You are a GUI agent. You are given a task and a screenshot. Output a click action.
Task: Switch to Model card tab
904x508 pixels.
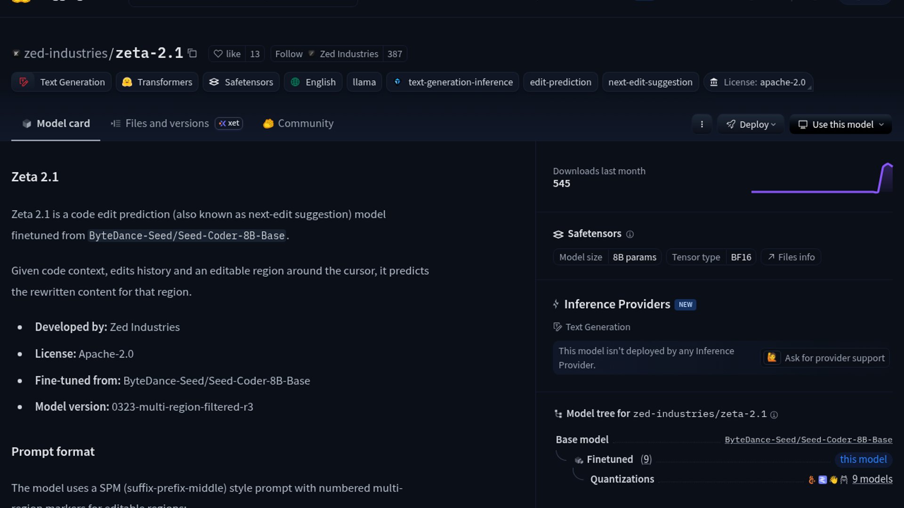pos(56,123)
